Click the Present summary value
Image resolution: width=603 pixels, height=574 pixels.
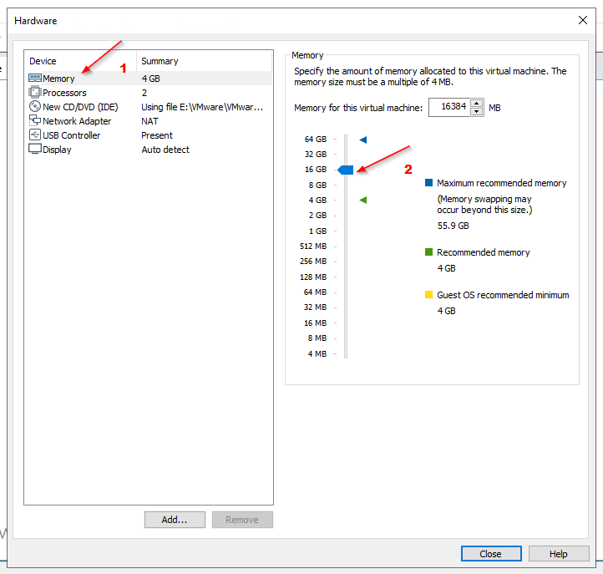(x=157, y=135)
